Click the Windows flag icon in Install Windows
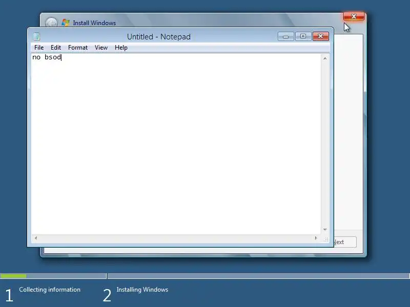Screen dimensions: 410x307 pyautogui.click(x=66, y=23)
